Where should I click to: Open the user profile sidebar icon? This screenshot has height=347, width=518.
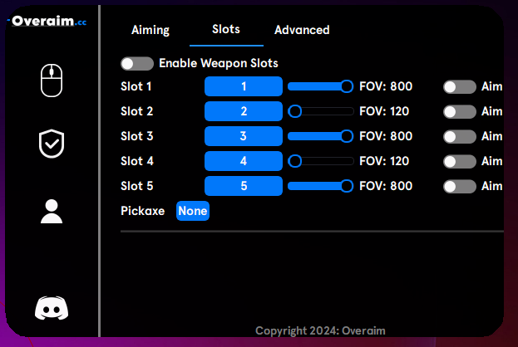52,212
